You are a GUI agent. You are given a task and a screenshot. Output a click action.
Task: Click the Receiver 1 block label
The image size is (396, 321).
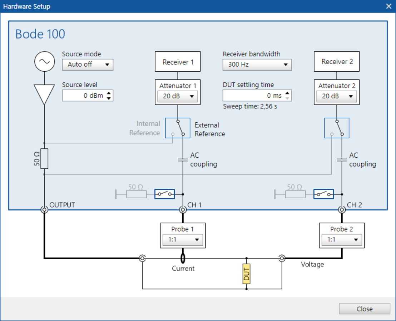(x=178, y=61)
